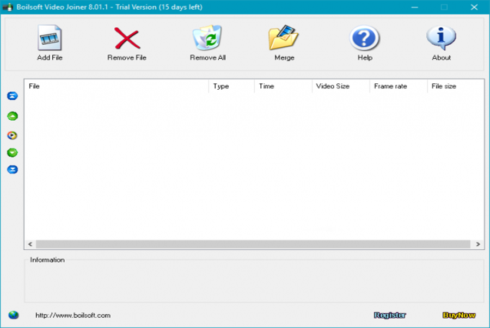Click the Add File toolbar icon
Screen dimensions: 490x328
tap(50, 39)
